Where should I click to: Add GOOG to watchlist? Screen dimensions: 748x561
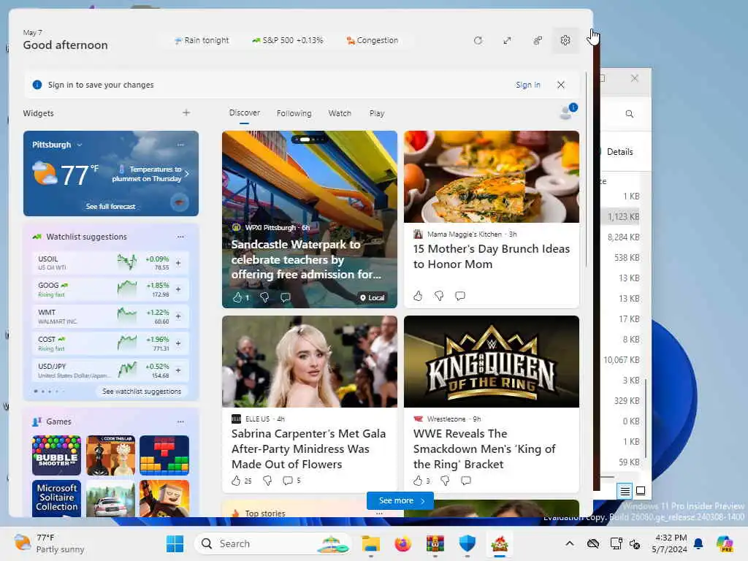pyautogui.click(x=178, y=289)
